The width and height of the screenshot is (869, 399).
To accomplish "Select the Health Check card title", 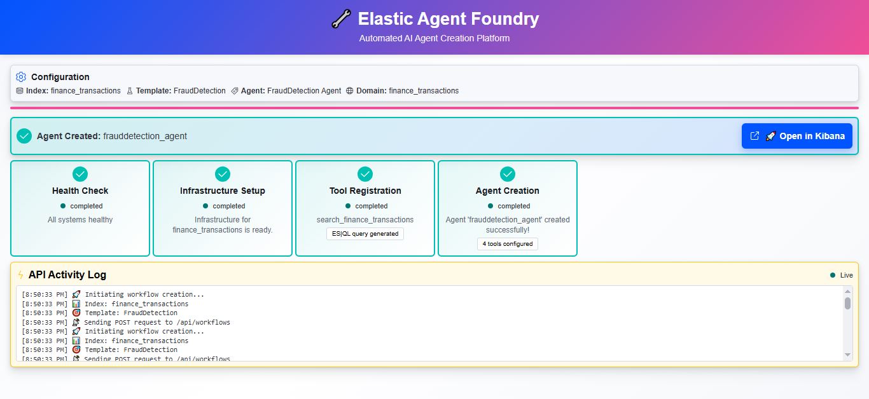I will click(80, 191).
